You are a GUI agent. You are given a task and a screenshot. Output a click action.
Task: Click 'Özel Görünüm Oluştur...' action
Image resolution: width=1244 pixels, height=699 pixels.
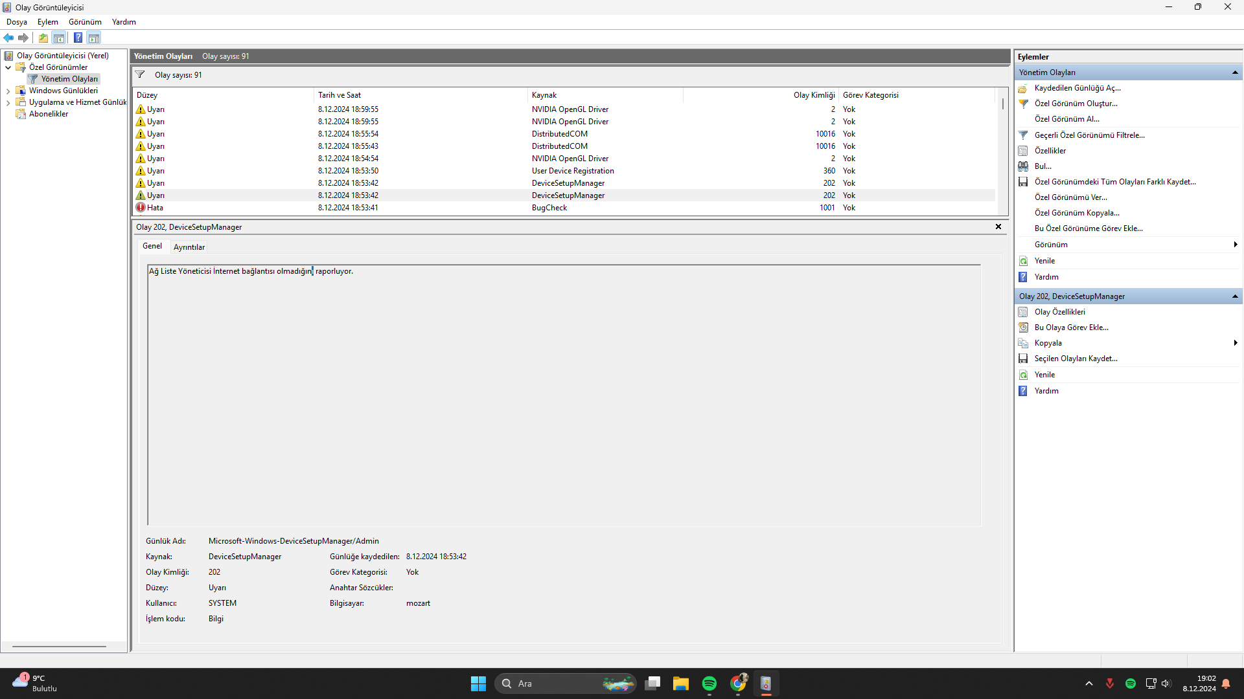click(x=1076, y=104)
